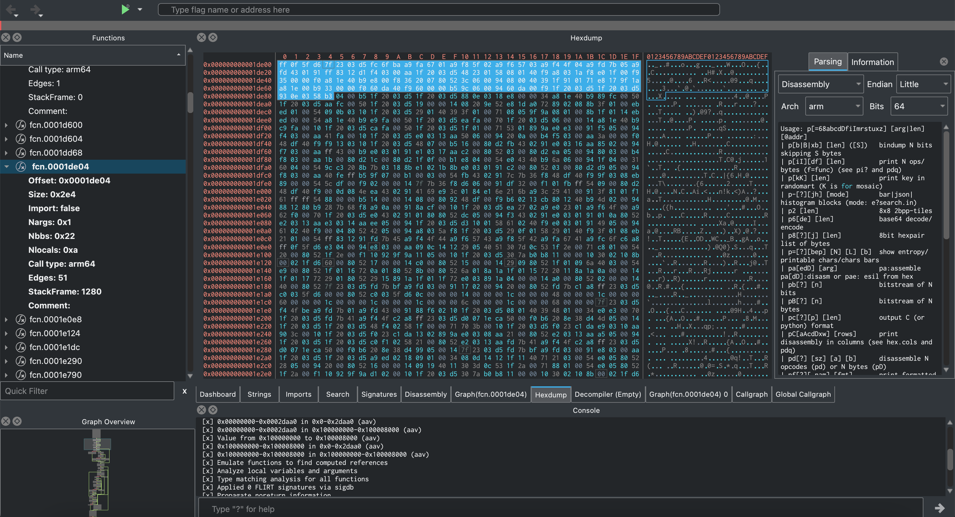Expand fcn.0001d600 in the Functions tree

click(6, 125)
